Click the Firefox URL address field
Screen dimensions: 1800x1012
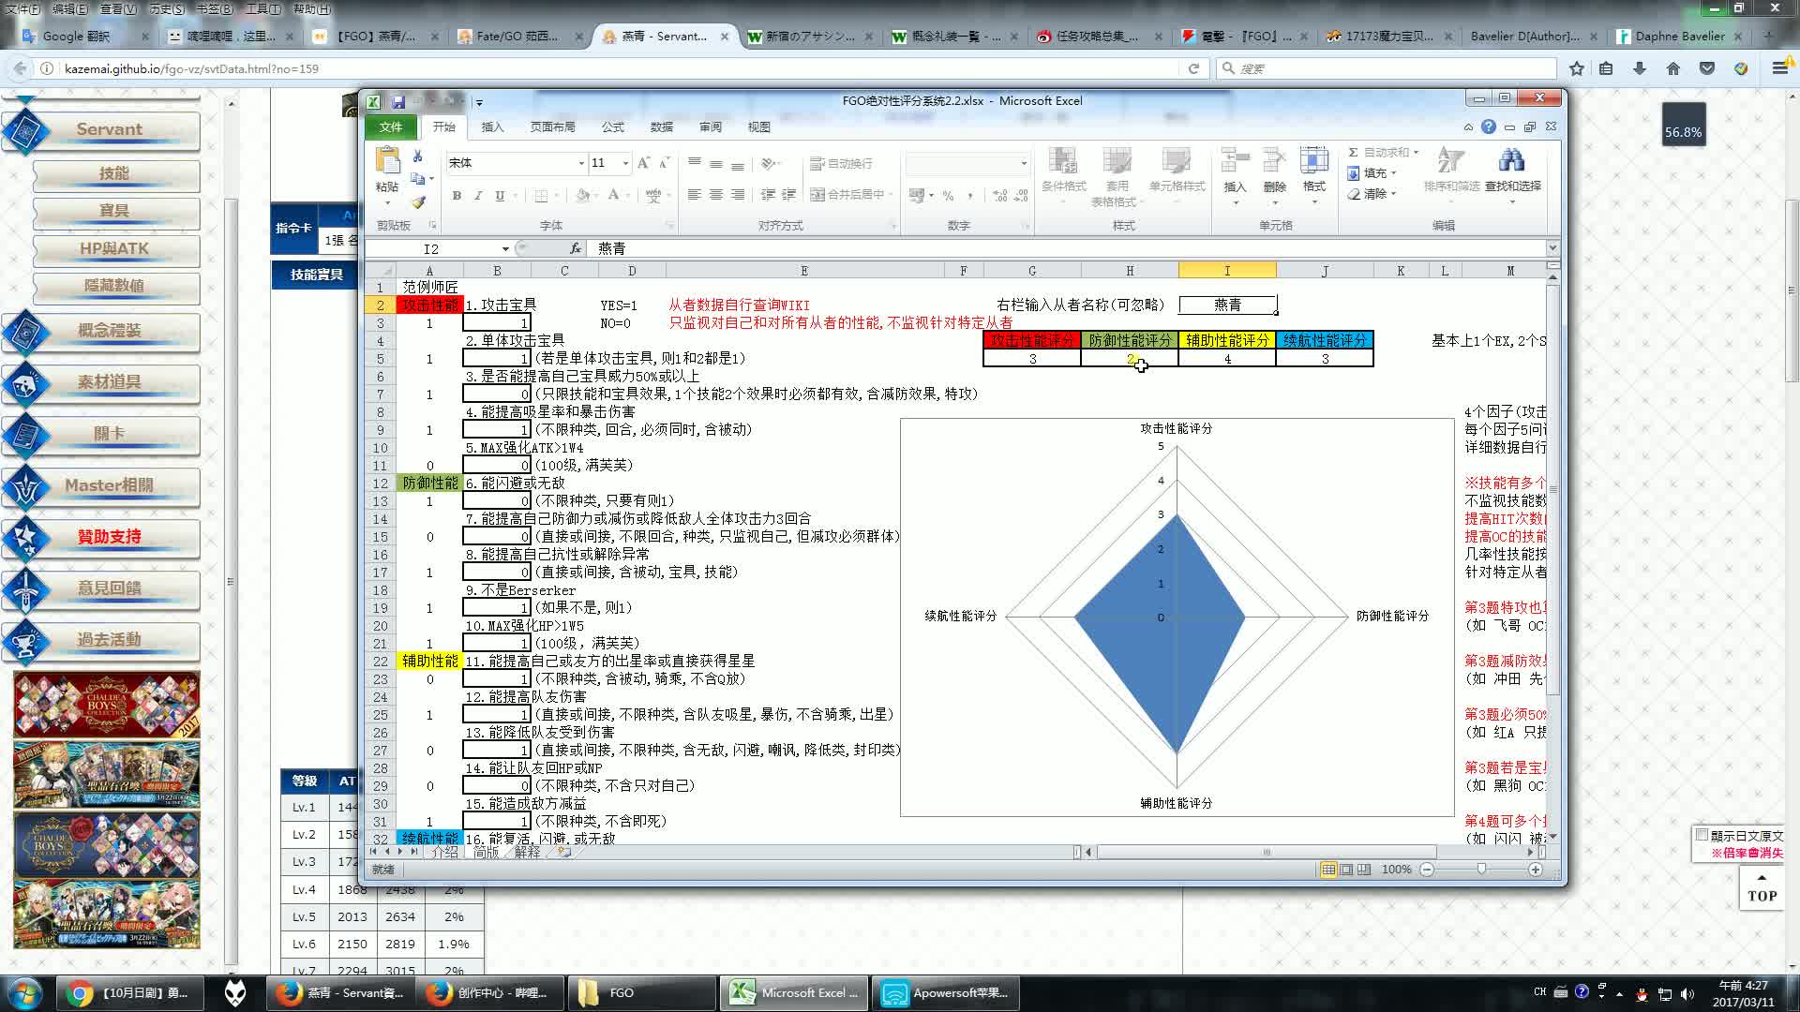619,68
